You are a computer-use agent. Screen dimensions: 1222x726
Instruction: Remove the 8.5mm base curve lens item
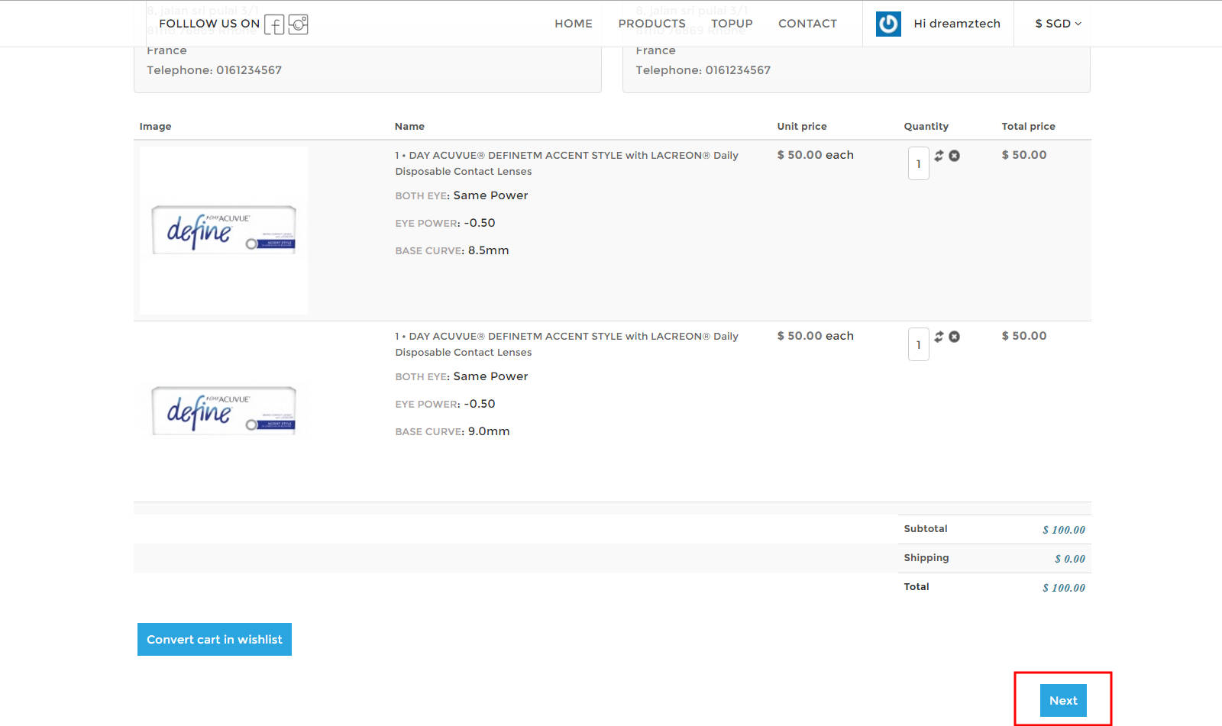pos(954,156)
